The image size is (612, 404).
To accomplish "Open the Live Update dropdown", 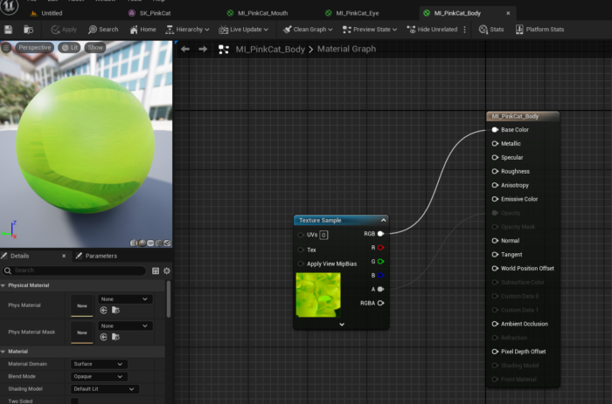I will pos(244,30).
